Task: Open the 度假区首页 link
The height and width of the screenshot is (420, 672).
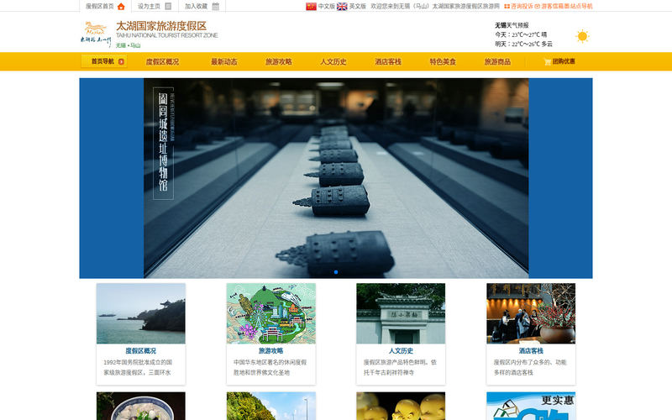Action: (x=100, y=7)
